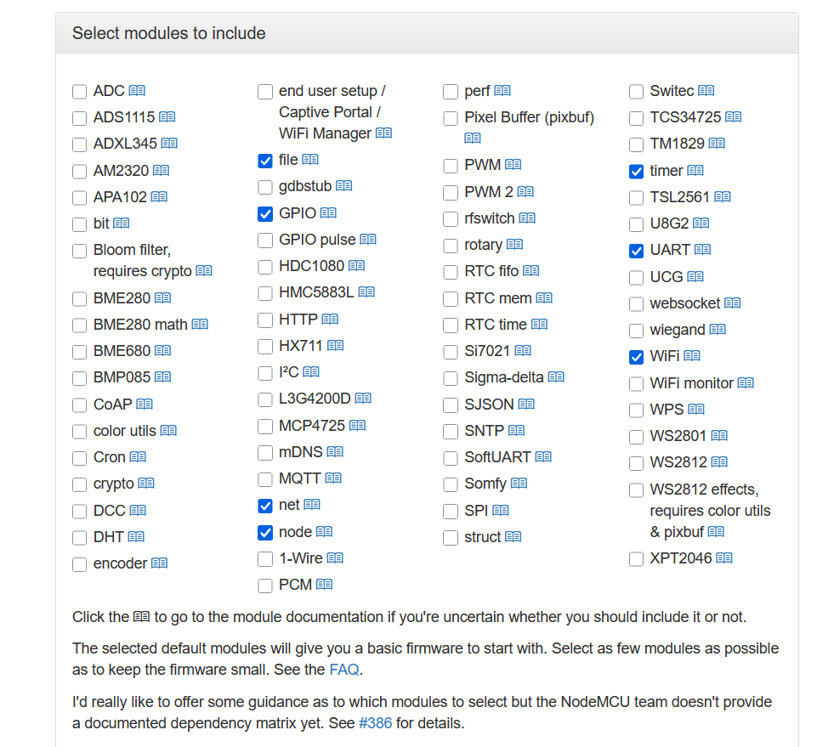This screenshot has width=834, height=747.
Task: Click the book icon beside SoftUART
Action: click(x=543, y=457)
